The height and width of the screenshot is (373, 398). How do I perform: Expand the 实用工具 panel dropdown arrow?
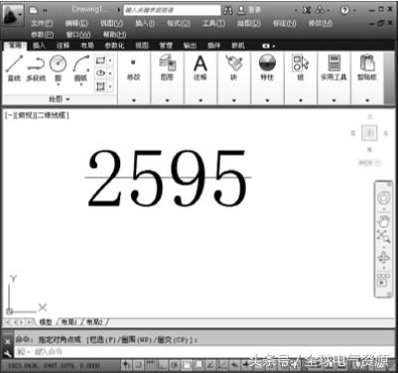click(333, 100)
